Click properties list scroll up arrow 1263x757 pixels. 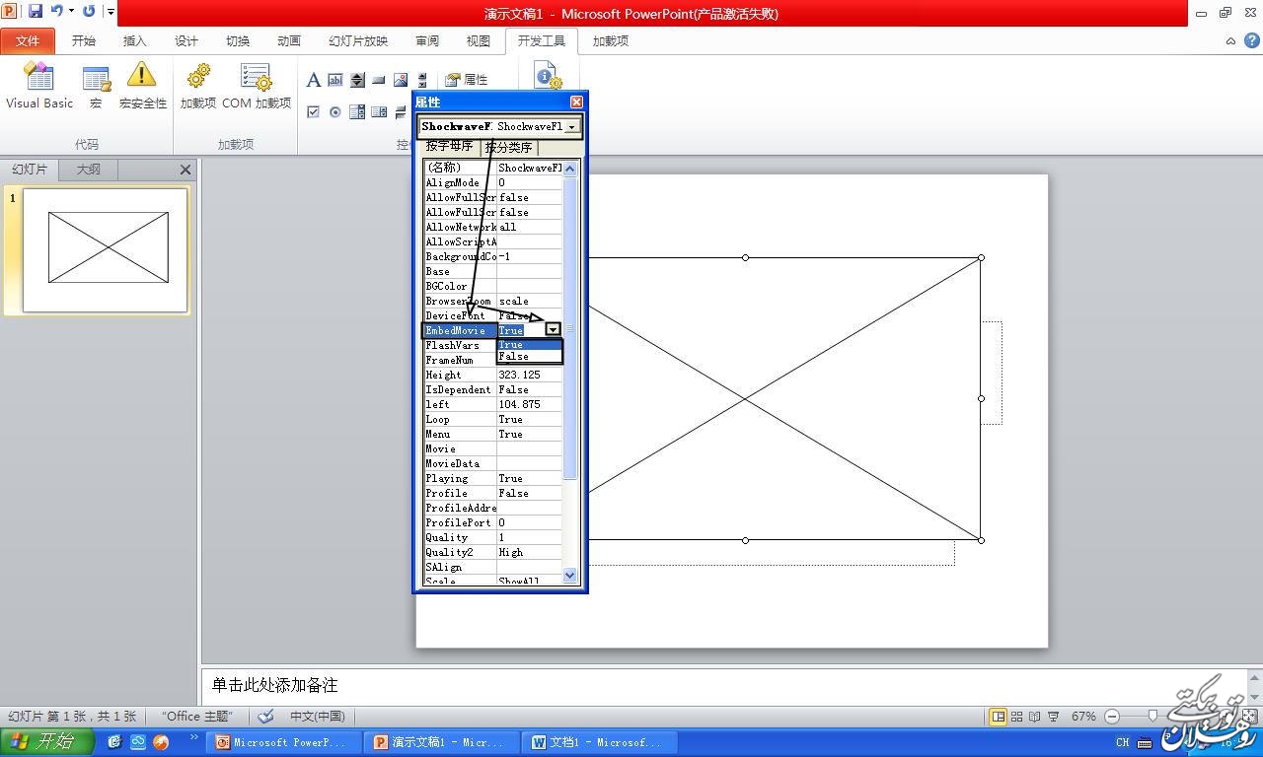(569, 169)
